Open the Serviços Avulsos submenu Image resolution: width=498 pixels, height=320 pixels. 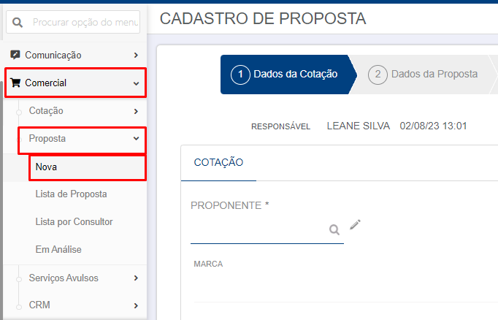64,278
